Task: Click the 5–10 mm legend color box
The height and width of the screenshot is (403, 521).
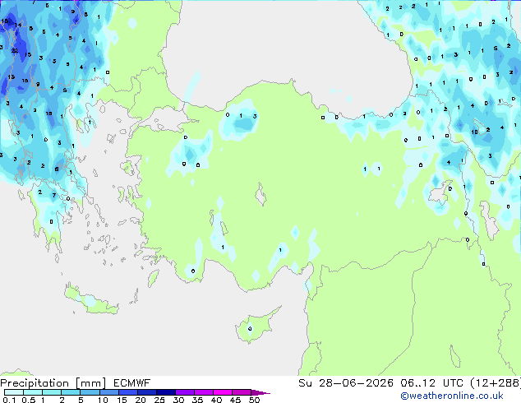Action: coord(90,392)
